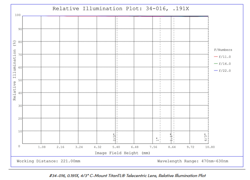Click the 1" sensor size marker

[x=157, y=140]
